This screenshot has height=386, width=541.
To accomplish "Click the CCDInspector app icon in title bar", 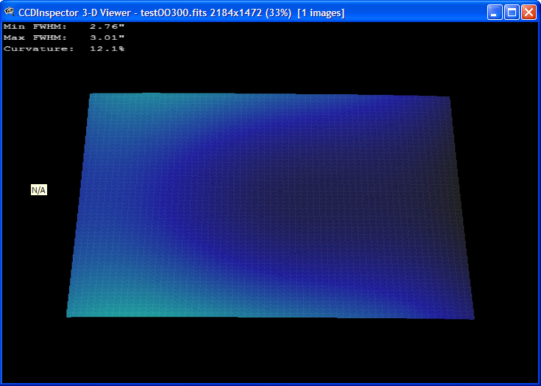I will pos(10,12).
